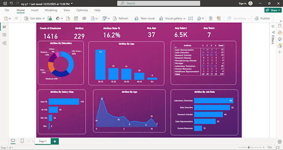Select the Help ribbon tab
The height and width of the screenshot is (150, 283).
coord(97,10)
